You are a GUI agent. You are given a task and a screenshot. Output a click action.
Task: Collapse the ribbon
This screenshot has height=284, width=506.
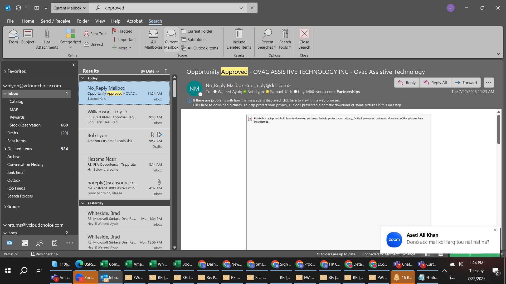[x=498, y=54]
